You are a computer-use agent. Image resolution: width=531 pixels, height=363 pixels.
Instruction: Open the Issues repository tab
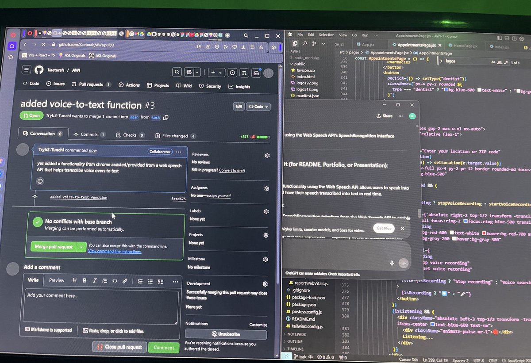click(55, 84)
